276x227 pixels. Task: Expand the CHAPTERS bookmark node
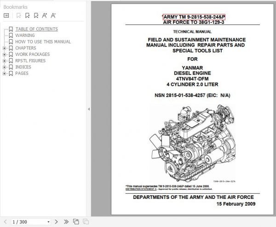[x=5, y=48]
